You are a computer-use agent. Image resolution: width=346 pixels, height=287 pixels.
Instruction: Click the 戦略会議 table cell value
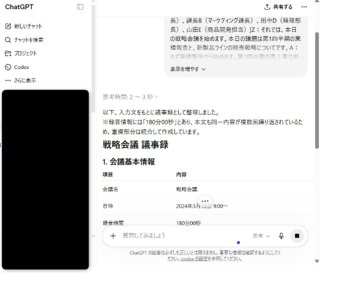(187, 189)
